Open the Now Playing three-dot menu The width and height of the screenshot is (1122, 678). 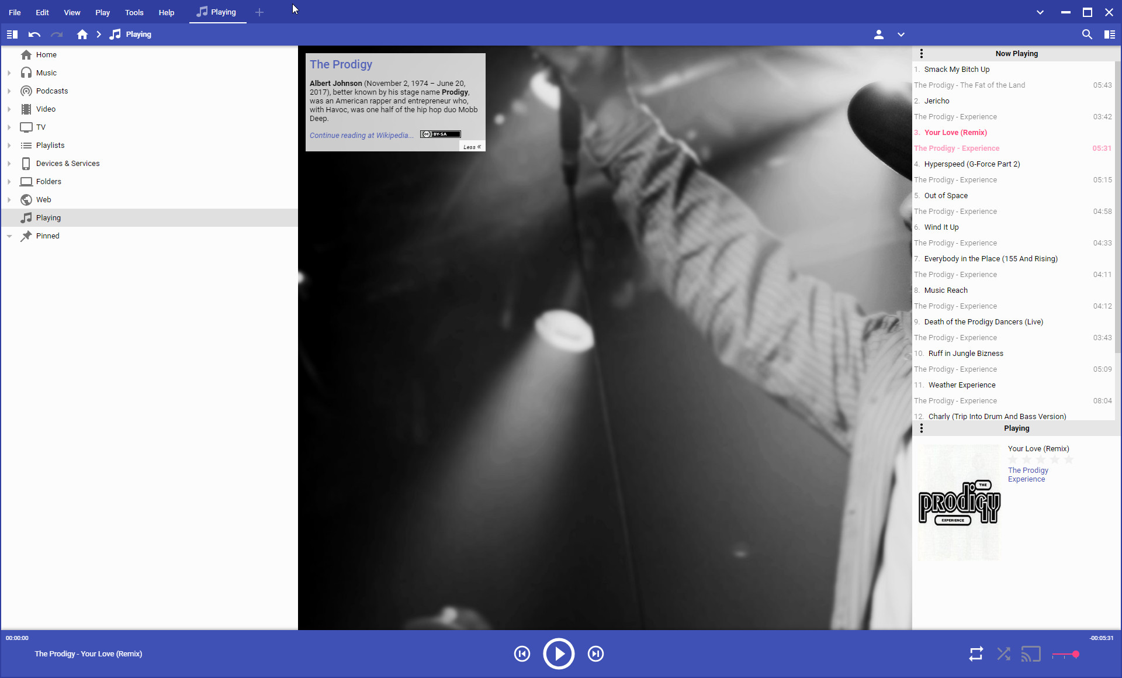(x=922, y=54)
